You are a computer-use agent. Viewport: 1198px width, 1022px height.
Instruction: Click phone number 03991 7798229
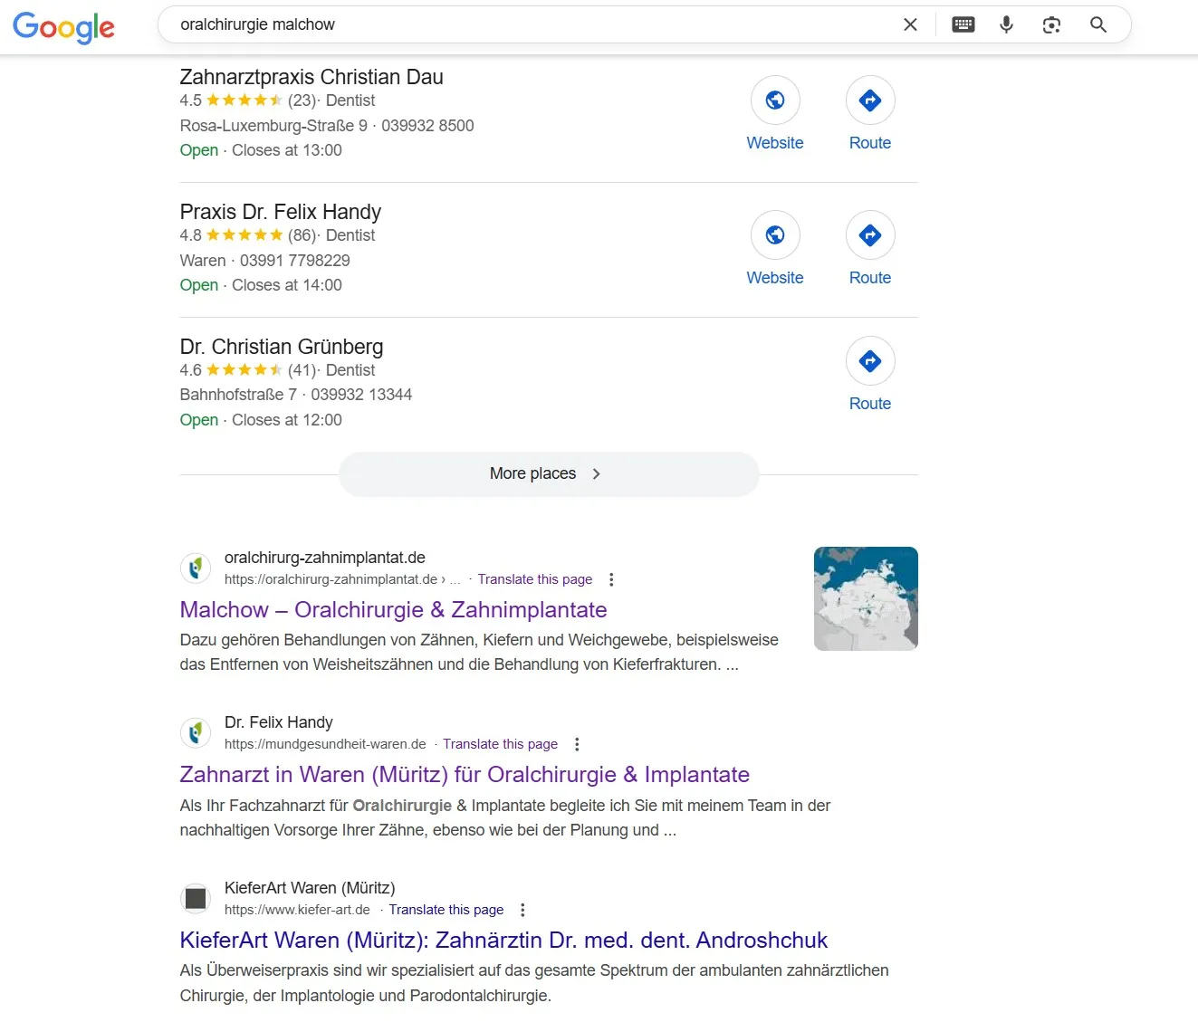tap(294, 261)
